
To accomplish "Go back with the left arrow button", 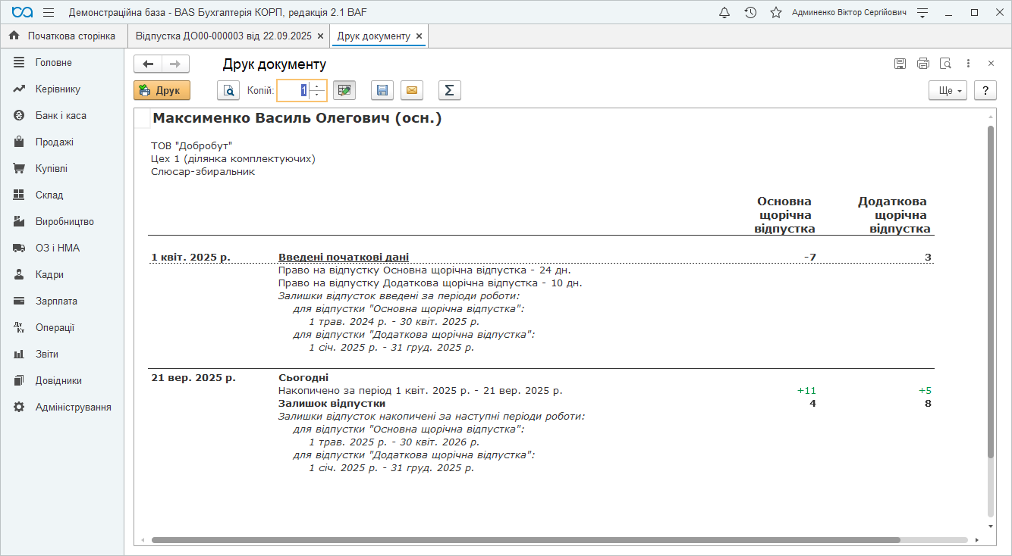I will click(148, 64).
